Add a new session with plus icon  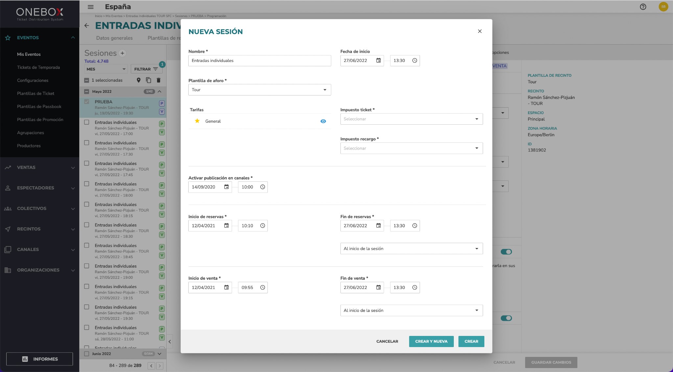coord(122,53)
